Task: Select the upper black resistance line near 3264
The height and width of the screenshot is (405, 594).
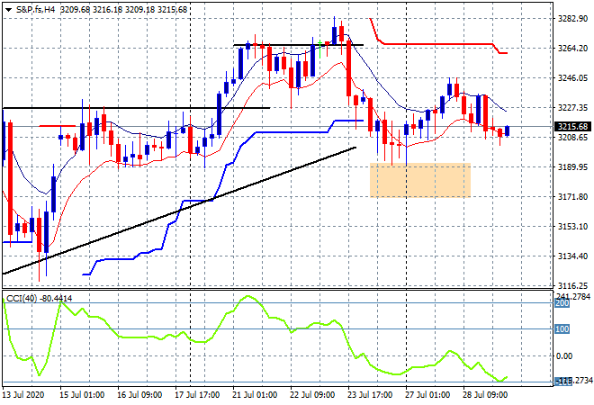Action: [299, 45]
